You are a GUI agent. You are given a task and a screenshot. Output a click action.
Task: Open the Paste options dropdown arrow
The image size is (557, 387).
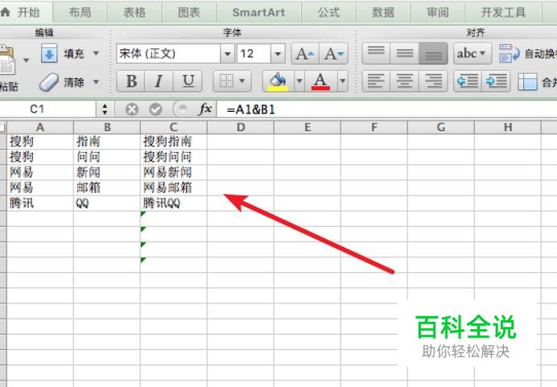(26, 60)
